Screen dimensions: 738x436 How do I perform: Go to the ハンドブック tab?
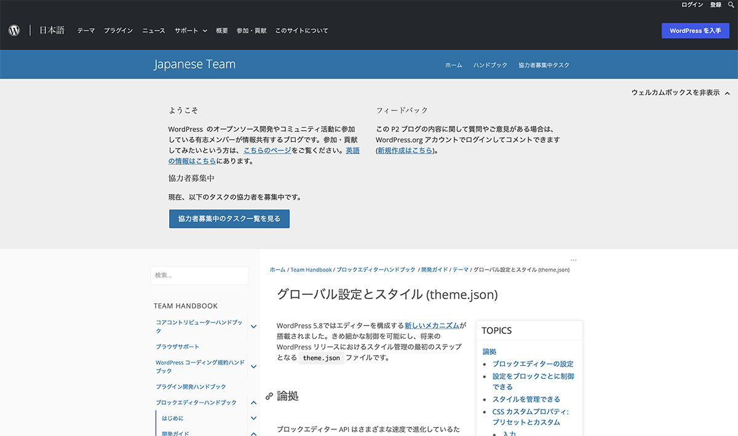coord(490,65)
